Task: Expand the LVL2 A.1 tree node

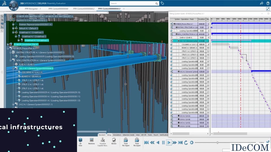Action: [x=13, y=104]
